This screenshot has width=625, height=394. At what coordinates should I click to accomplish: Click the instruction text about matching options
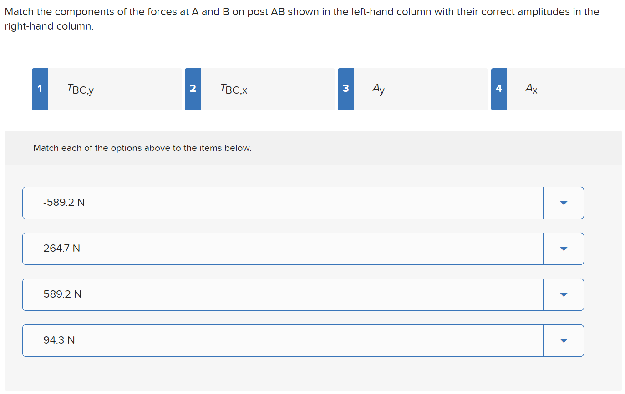pyautogui.click(x=142, y=148)
